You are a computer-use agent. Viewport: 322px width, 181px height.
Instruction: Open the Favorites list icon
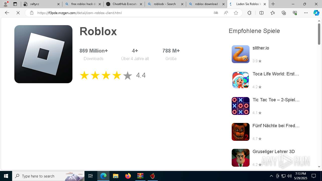(273, 13)
